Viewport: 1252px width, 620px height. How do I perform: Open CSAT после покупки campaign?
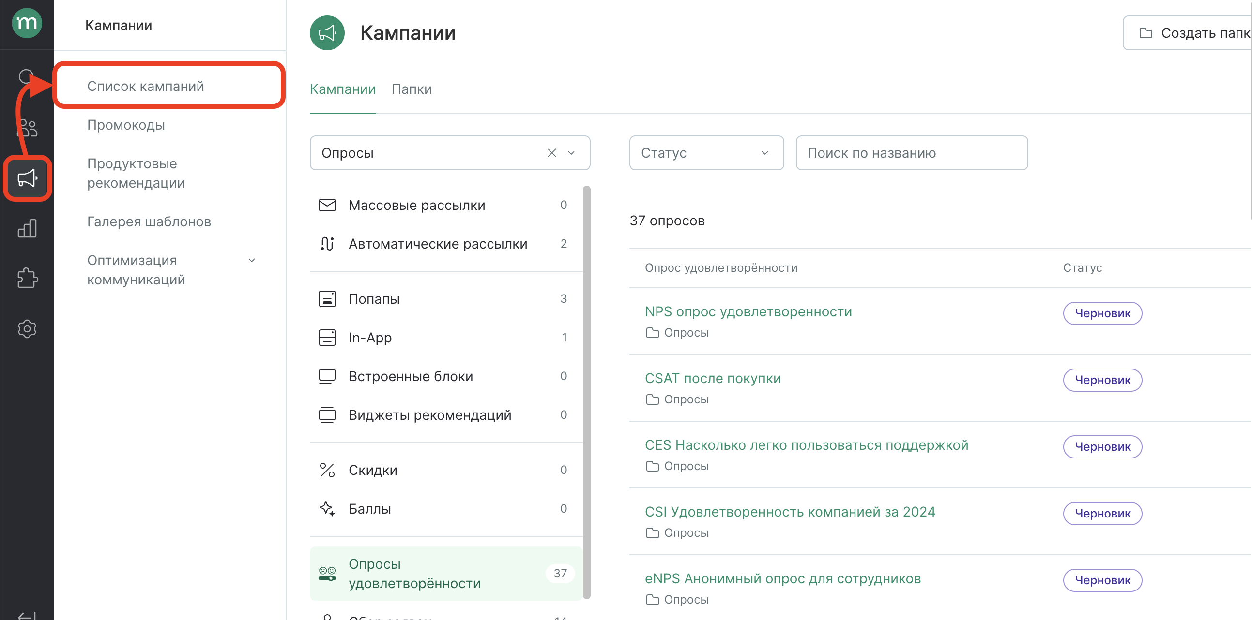[713, 378]
